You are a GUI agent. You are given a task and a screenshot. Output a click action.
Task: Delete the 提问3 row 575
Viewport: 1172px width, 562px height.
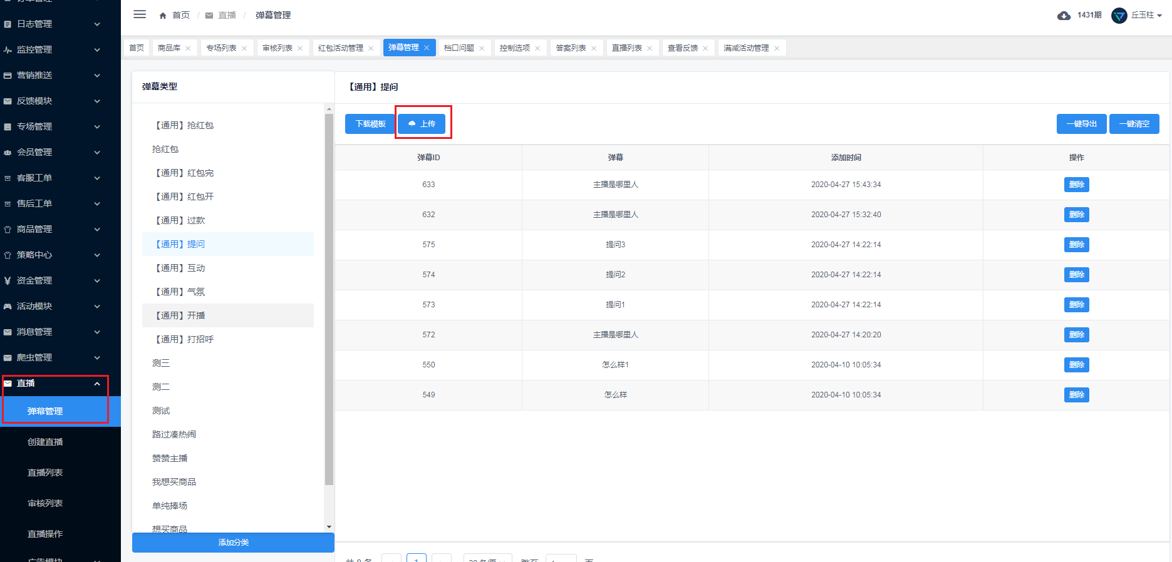1077,245
